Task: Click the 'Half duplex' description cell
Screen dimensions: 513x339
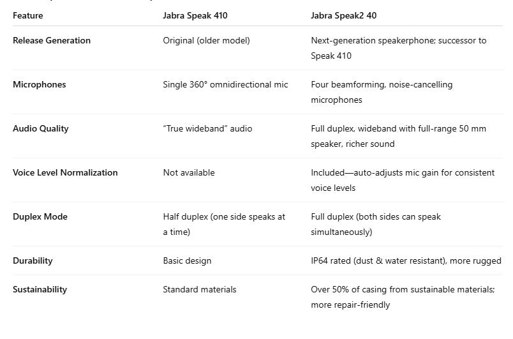Action: (x=223, y=224)
